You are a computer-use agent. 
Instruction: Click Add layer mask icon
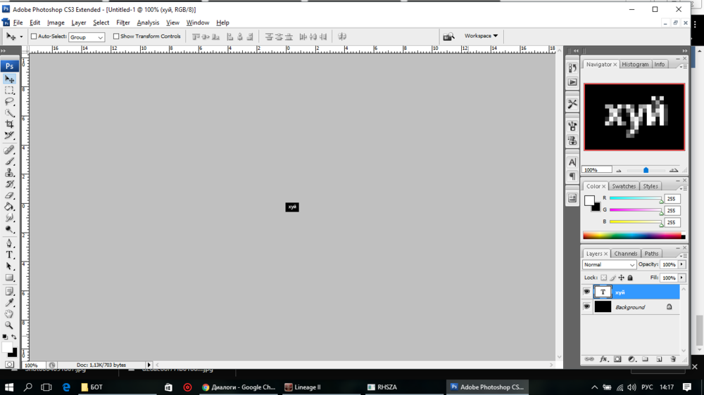click(x=618, y=359)
